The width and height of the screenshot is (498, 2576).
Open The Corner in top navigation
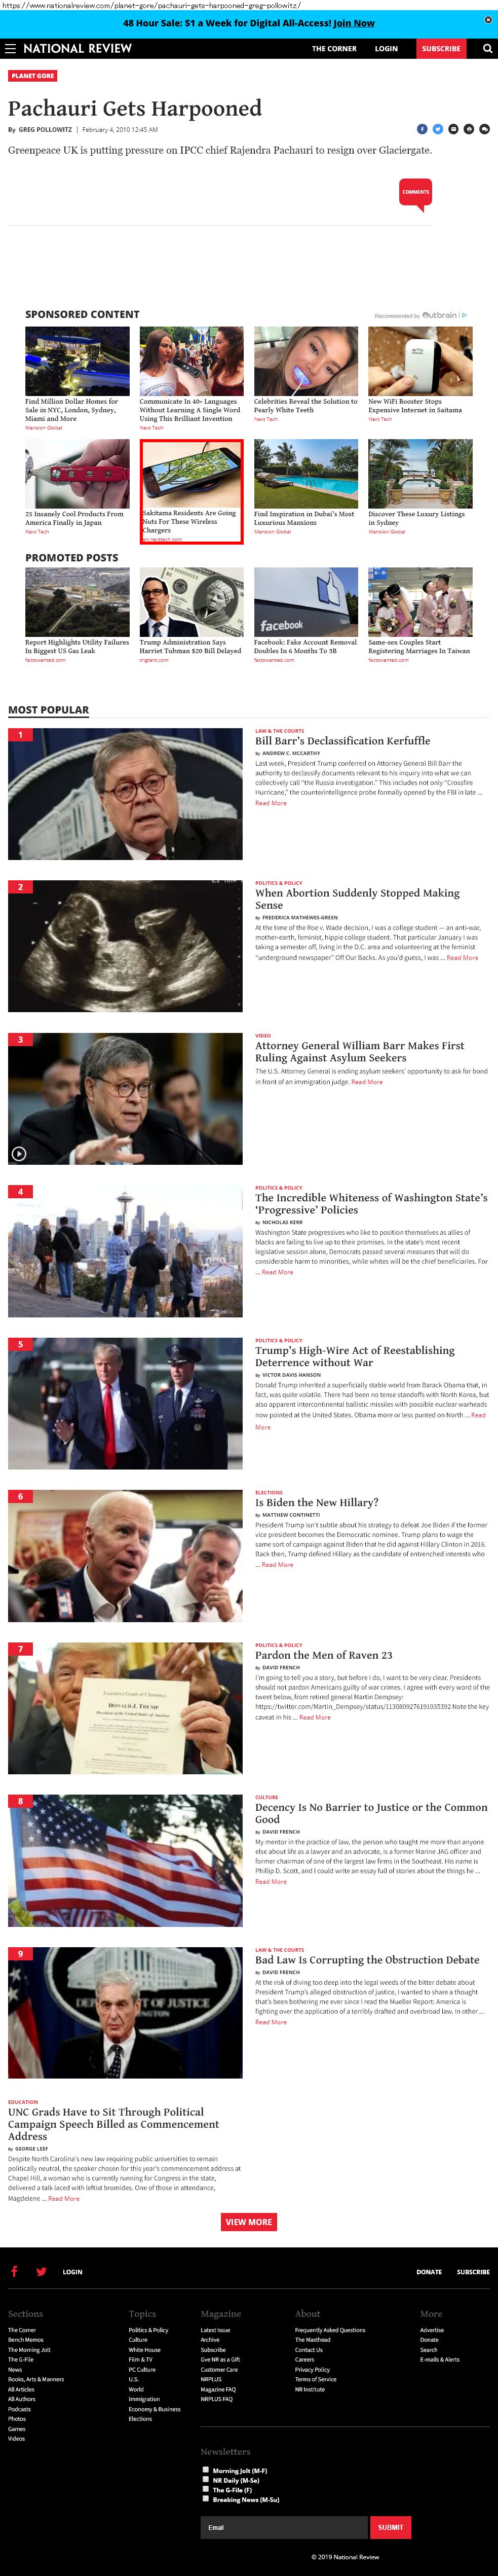coord(334,48)
